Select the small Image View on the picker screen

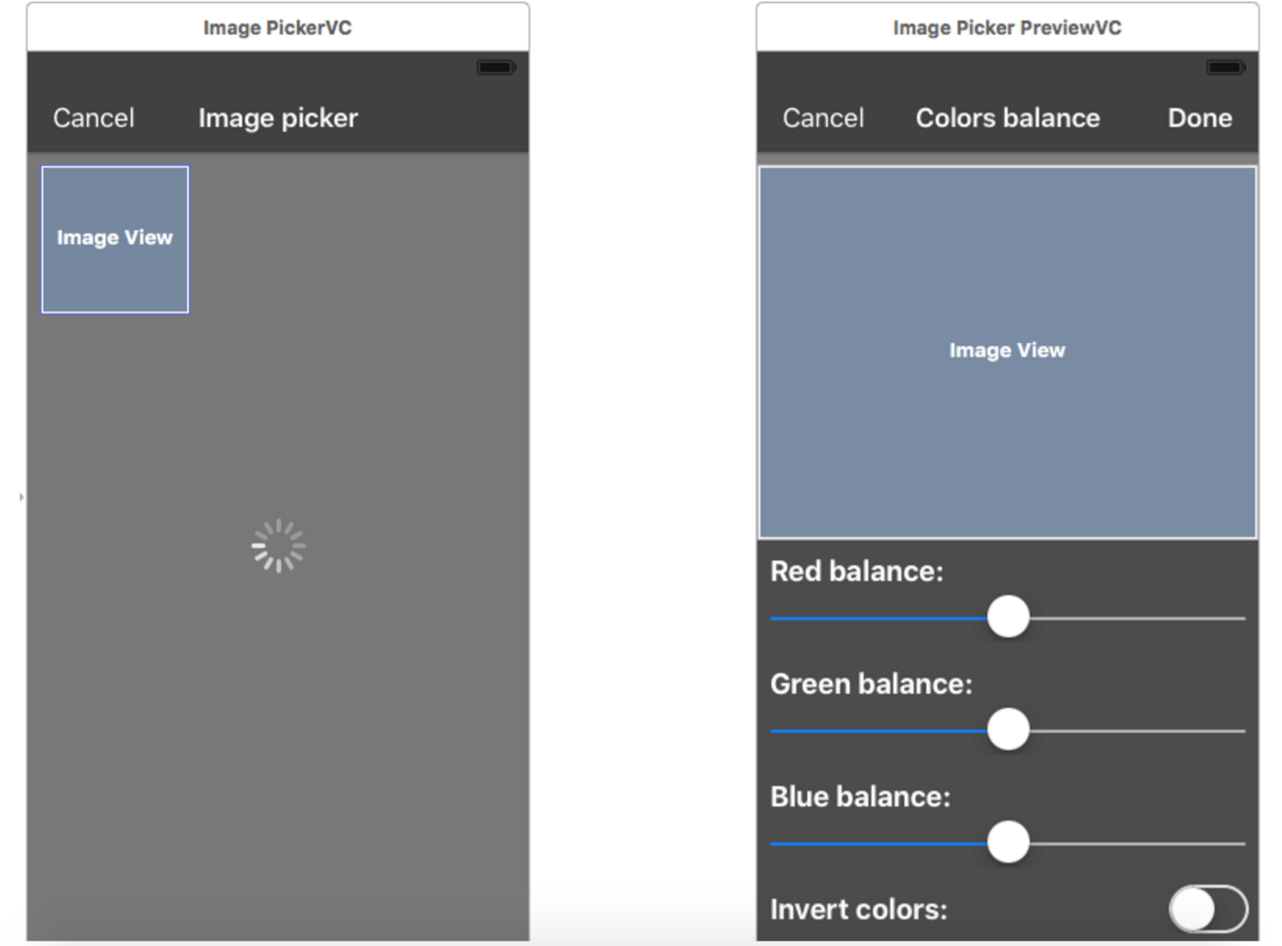click(115, 238)
